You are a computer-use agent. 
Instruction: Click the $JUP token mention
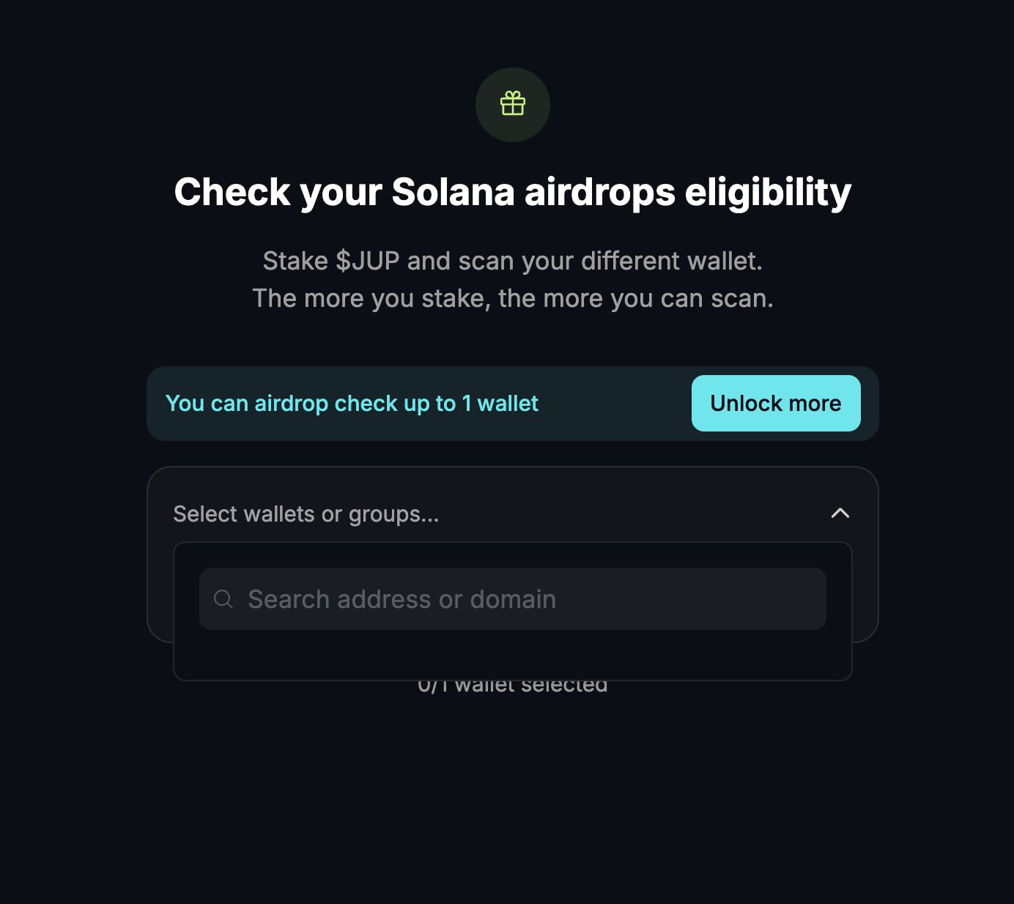pyautogui.click(x=368, y=261)
